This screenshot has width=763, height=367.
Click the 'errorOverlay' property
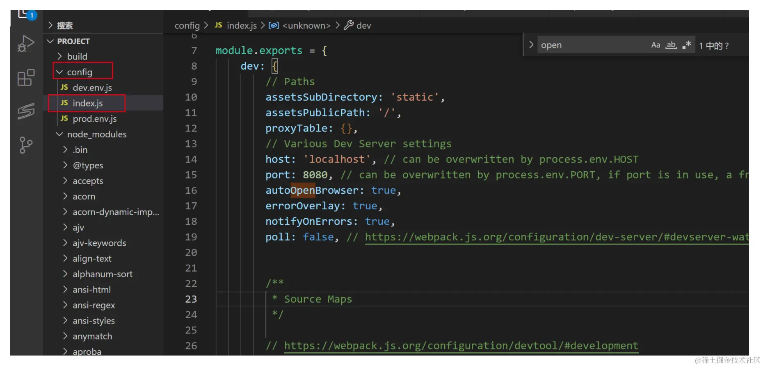pyautogui.click(x=303, y=206)
